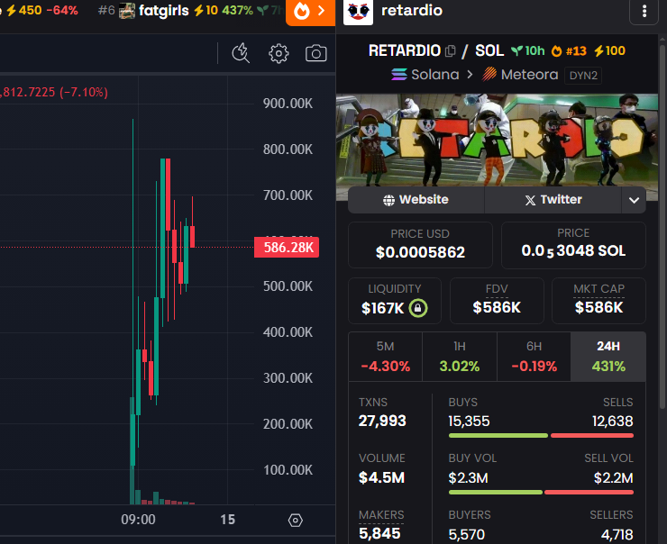Image resolution: width=667 pixels, height=544 pixels.
Task: Click the retardio token avatar
Action: [358, 12]
